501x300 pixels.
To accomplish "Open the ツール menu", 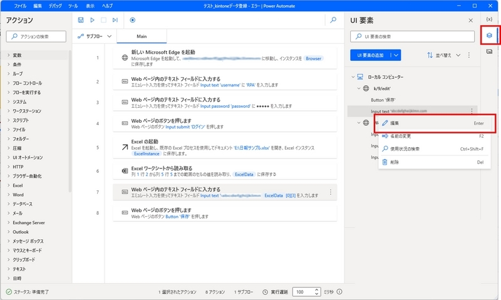I will (x=73, y=6).
